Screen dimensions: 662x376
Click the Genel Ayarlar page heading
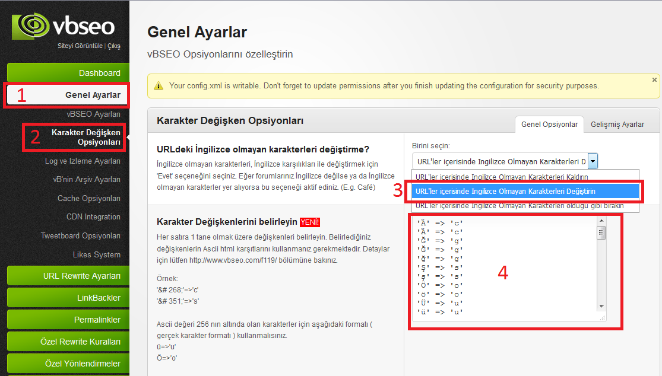coord(197,32)
